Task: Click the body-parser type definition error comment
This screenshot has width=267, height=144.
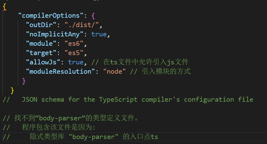Action: [71, 118]
